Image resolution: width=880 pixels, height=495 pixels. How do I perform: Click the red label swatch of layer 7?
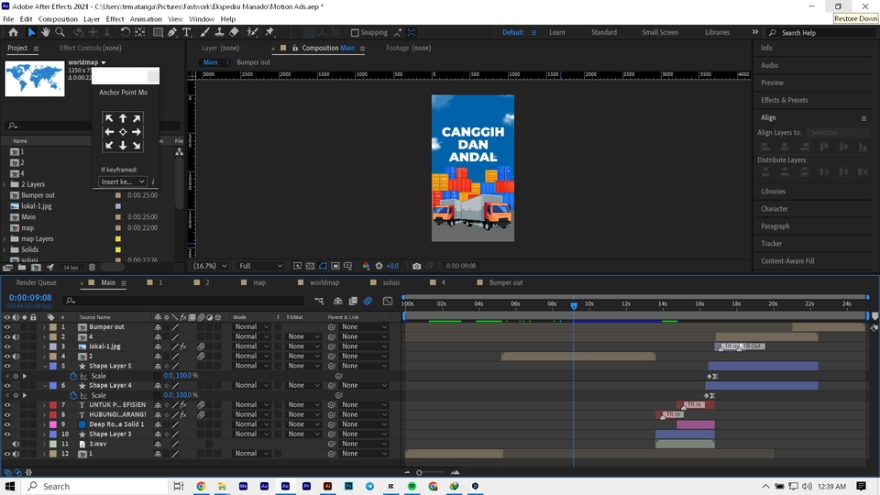[x=53, y=404]
